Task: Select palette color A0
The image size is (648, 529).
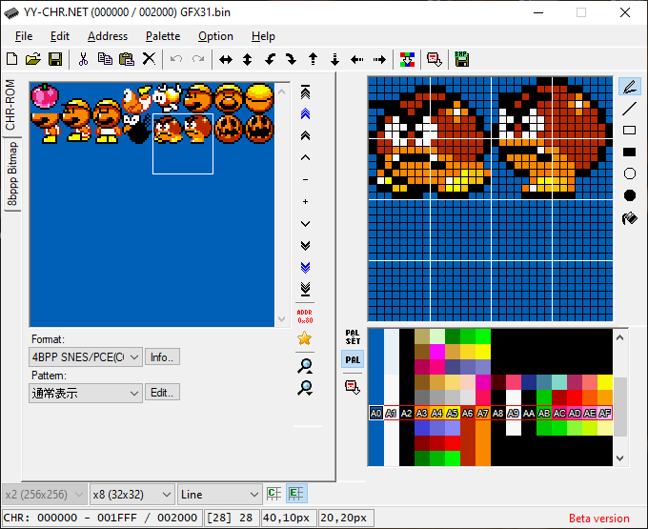Action: (376, 413)
